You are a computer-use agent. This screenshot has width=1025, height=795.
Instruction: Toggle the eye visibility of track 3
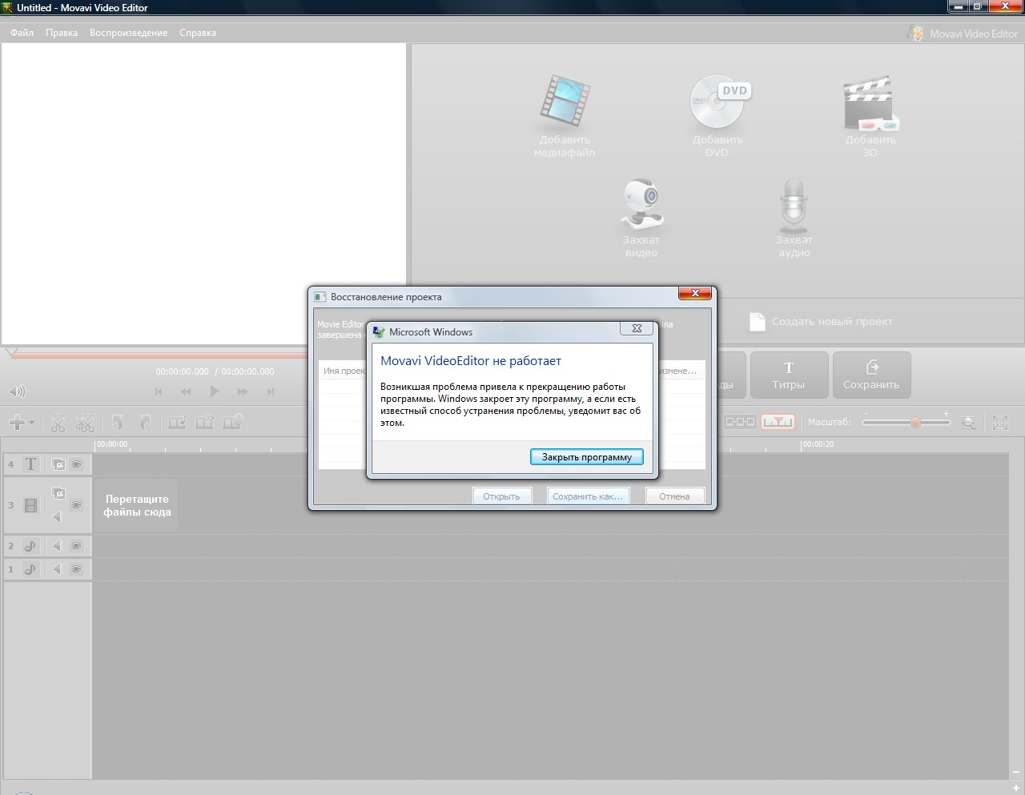77,505
